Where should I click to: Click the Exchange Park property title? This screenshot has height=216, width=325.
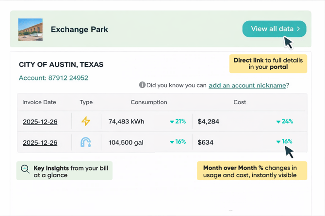[79, 30]
